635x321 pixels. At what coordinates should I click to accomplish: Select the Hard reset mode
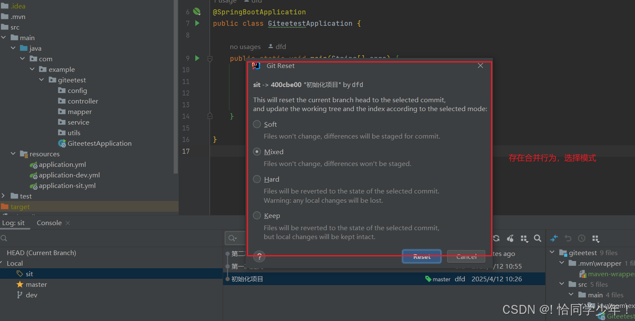click(257, 179)
